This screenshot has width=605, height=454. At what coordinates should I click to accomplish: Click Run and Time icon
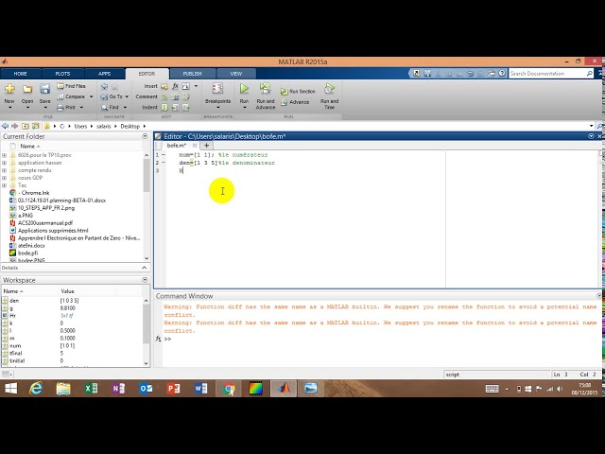coord(329,89)
